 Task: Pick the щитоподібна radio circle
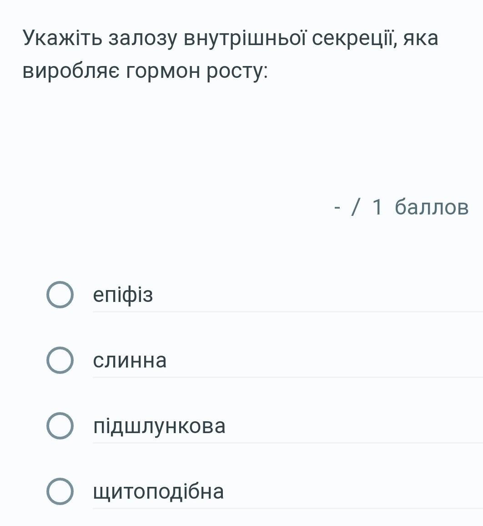pos(60,491)
